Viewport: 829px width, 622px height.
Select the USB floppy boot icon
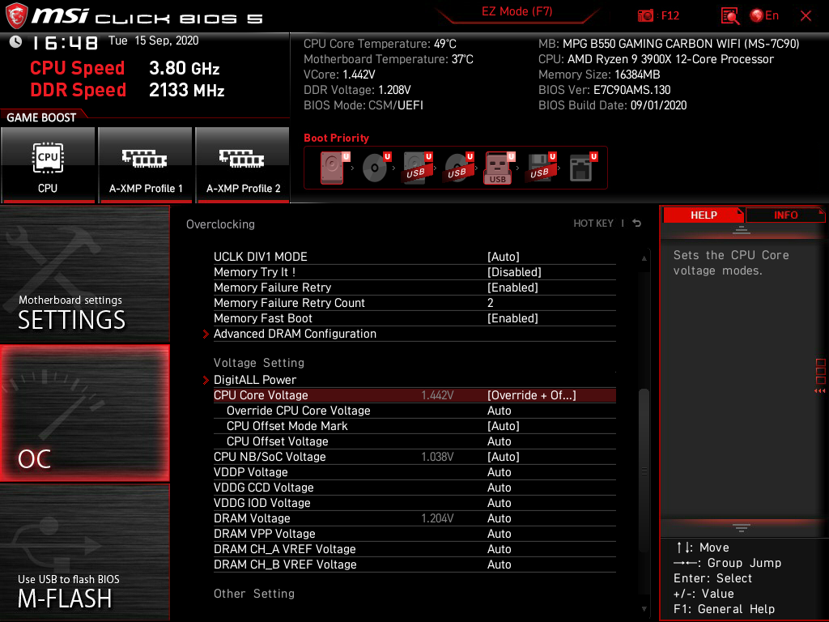click(542, 168)
